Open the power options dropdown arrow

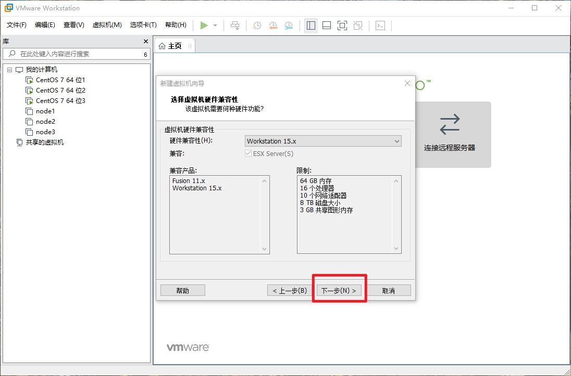point(215,25)
